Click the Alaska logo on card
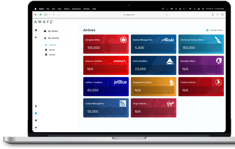The image size is (235, 149). click(x=168, y=40)
